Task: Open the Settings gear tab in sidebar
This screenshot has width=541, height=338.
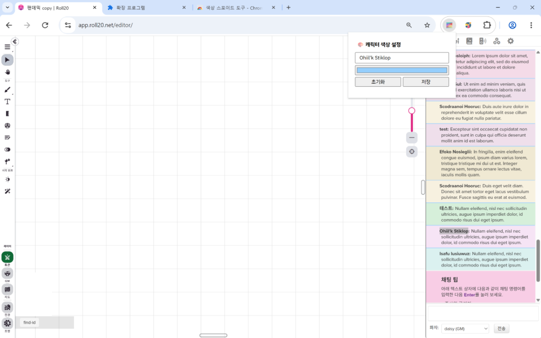Action: point(511,41)
